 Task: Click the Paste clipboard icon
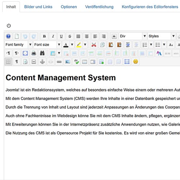pos(111,45)
